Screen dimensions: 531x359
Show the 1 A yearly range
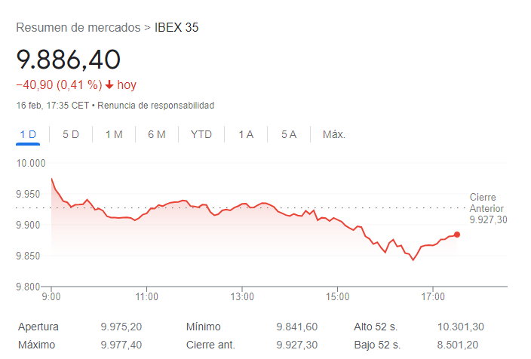[246, 134]
